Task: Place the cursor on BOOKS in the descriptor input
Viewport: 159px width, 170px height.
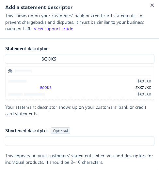Action: 49,59
